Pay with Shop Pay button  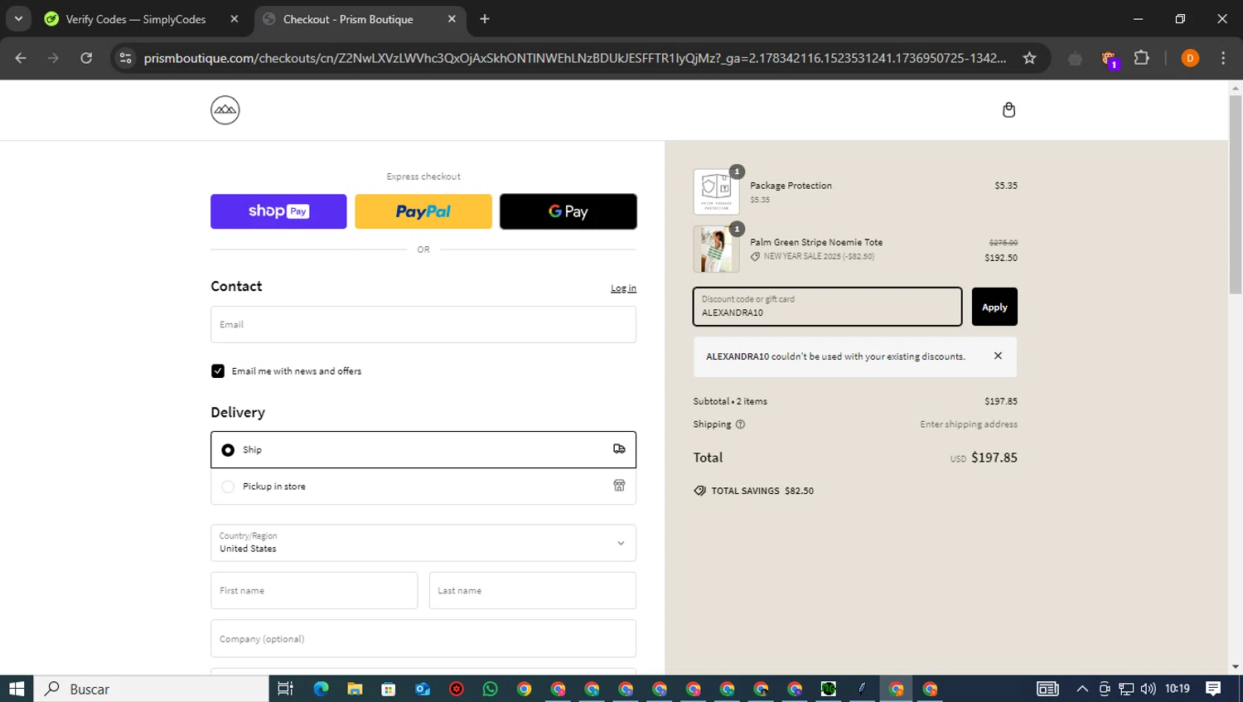(x=278, y=211)
